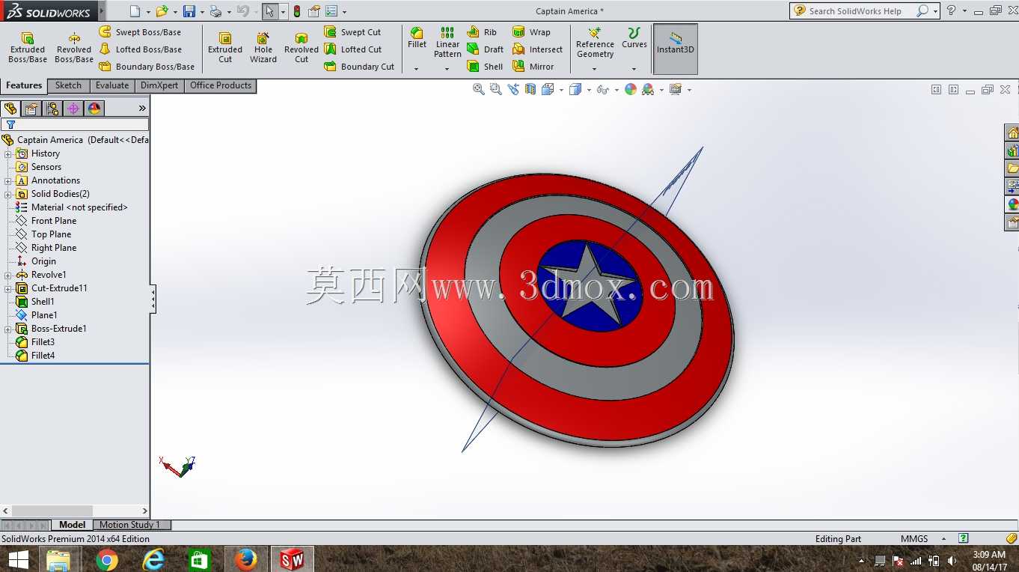
Task: Open the Evaluate tab
Action: [x=112, y=86]
